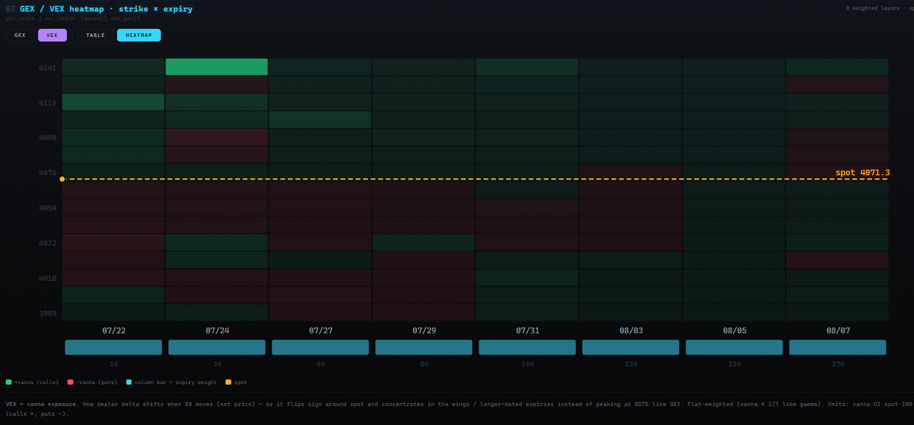Click the 07/31 expiry weight bar
Viewport: 914px width, 425px height.
click(527, 347)
